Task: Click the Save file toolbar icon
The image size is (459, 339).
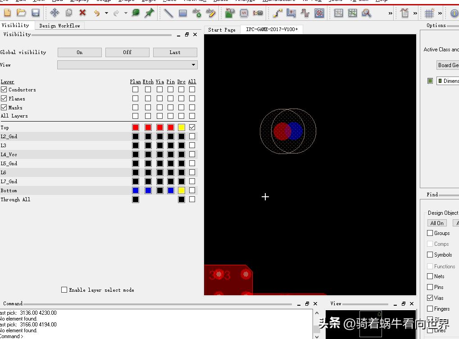Action: click(36, 13)
